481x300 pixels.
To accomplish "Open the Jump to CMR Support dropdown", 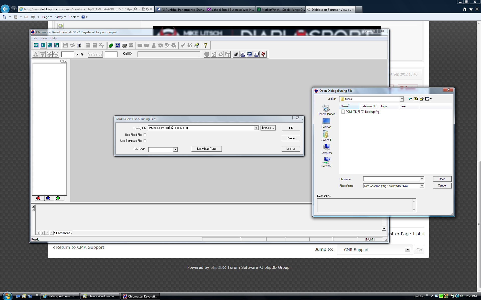I will click(408, 250).
